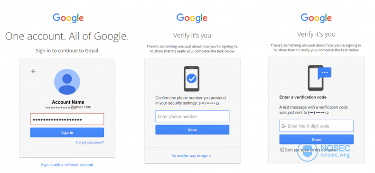Click the blue Sign in button
The image size is (375, 173).
coord(67,133)
